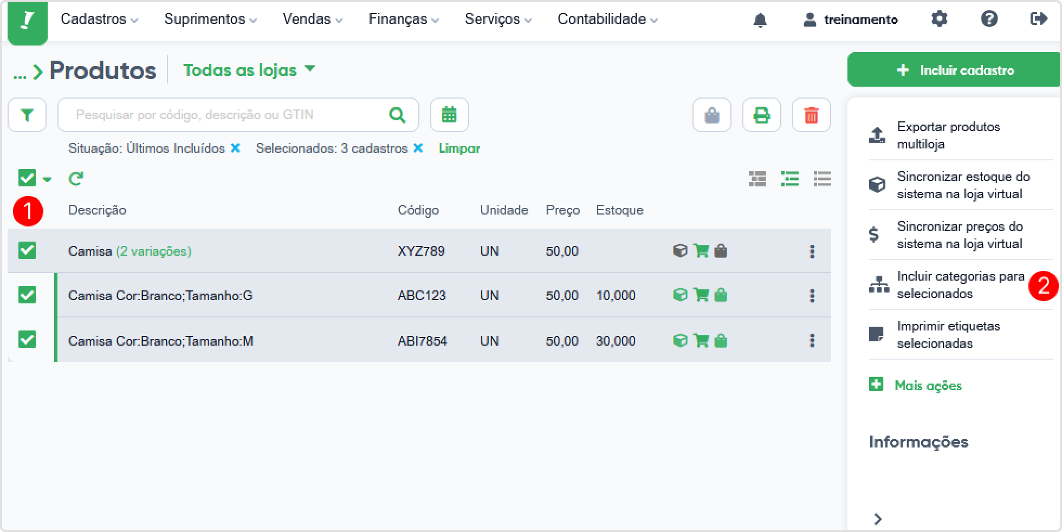Click the red trash delete button

point(812,115)
